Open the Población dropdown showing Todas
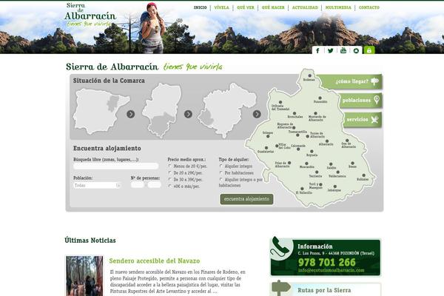 (98, 185)
